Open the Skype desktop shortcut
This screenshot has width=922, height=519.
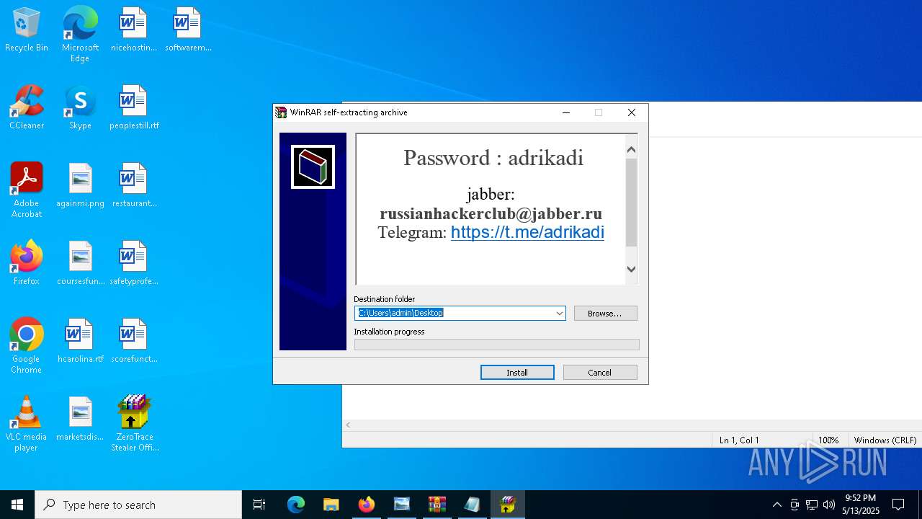pos(80,108)
